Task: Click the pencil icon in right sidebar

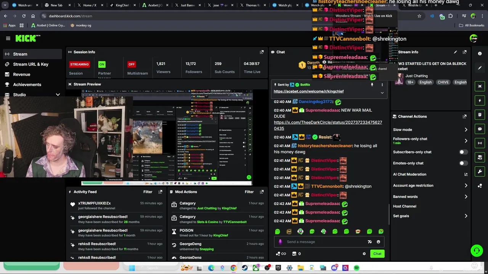Action: tap(480, 68)
